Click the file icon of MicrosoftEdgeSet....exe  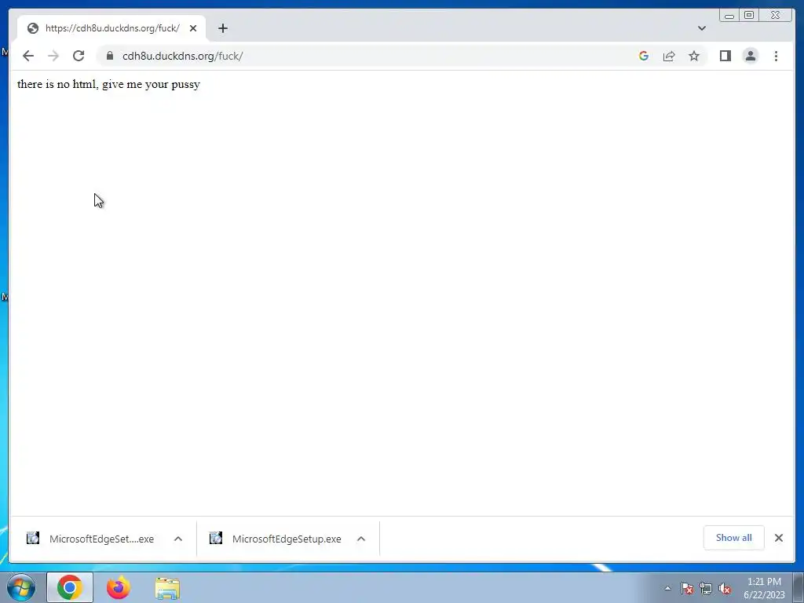click(x=33, y=538)
